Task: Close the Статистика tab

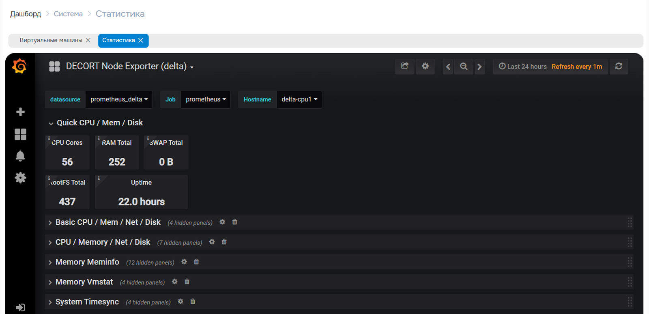Action: (x=141, y=41)
